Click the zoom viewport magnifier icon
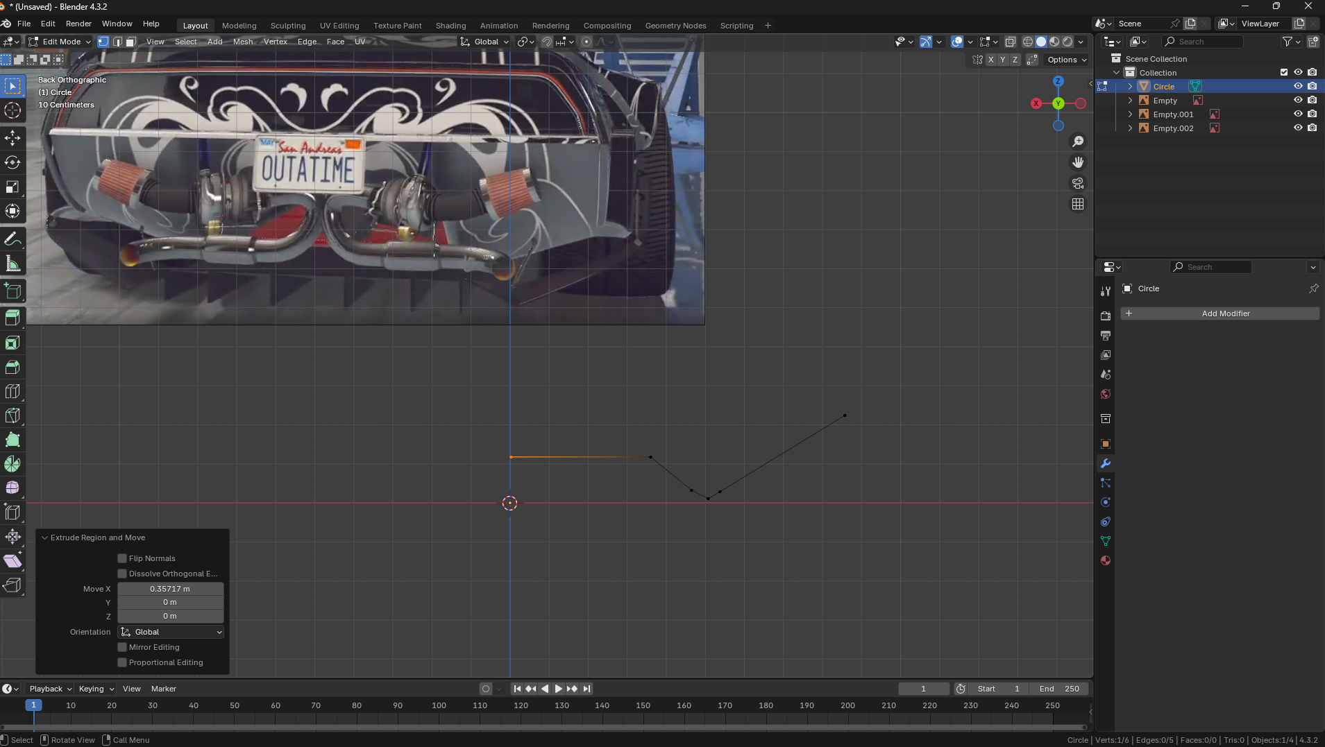The image size is (1325, 747). (x=1078, y=141)
